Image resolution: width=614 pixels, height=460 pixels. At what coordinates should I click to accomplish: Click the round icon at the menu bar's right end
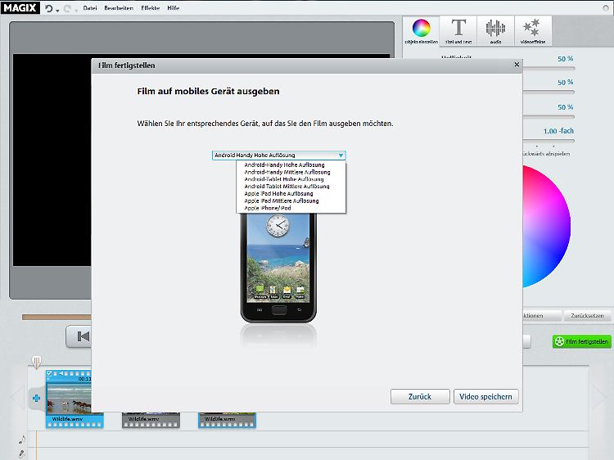[606, 8]
